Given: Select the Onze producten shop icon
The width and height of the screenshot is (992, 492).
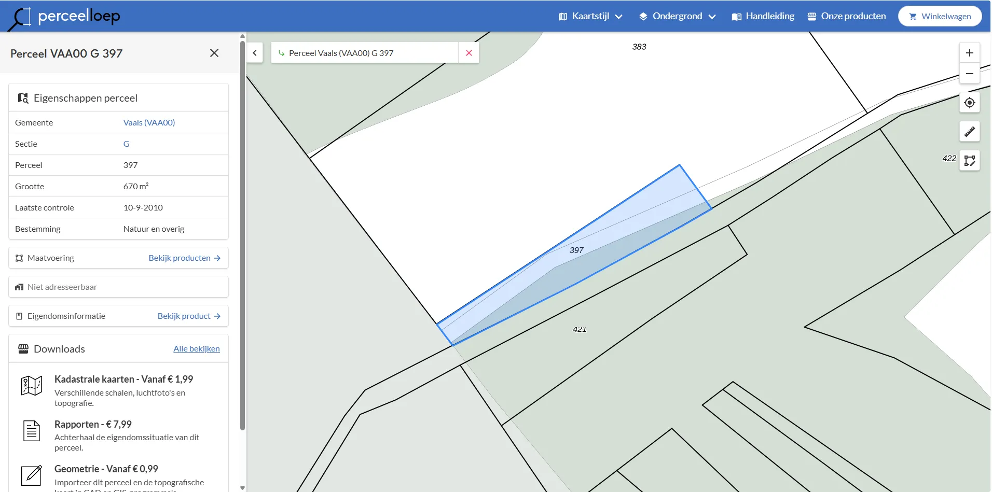Looking at the screenshot, I should (812, 17).
